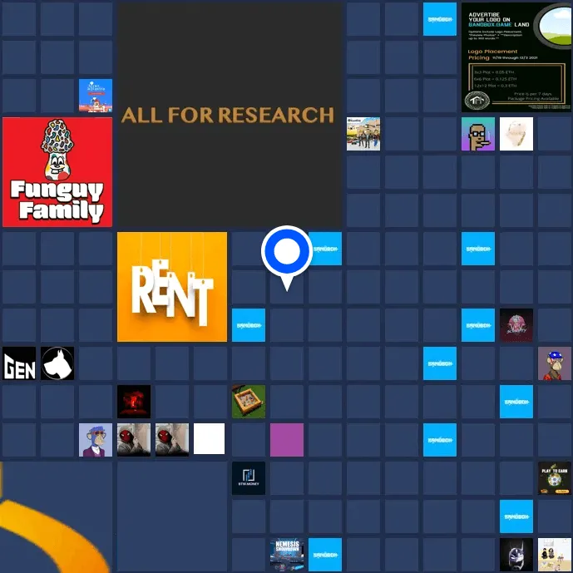Select the BTW.MONEY logo tile

(249, 478)
